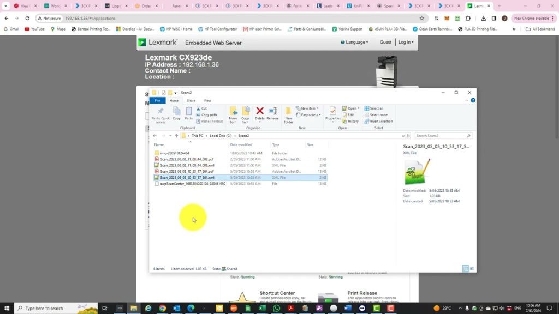Open Lexmark Language dropdown
559x314 pixels.
click(x=354, y=42)
